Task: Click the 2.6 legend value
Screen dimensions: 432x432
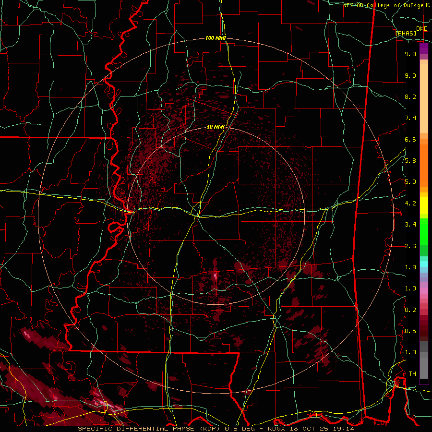Action: (410, 246)
